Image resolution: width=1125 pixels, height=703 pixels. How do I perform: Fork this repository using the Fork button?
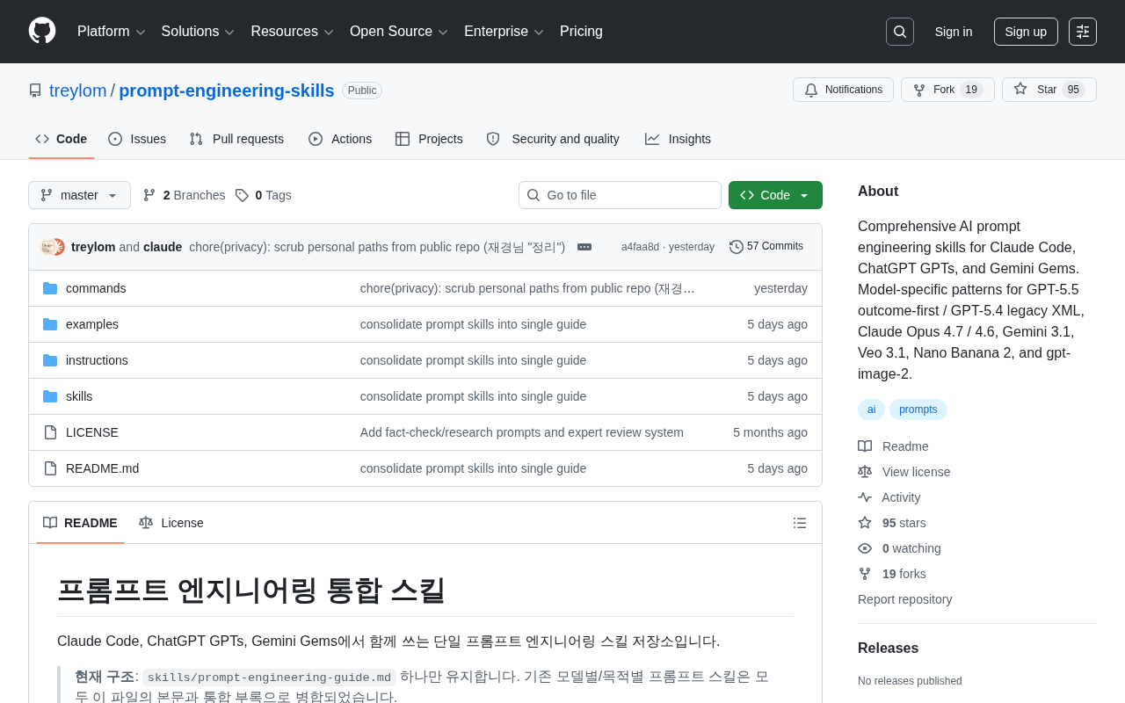(x=947, y=90)
